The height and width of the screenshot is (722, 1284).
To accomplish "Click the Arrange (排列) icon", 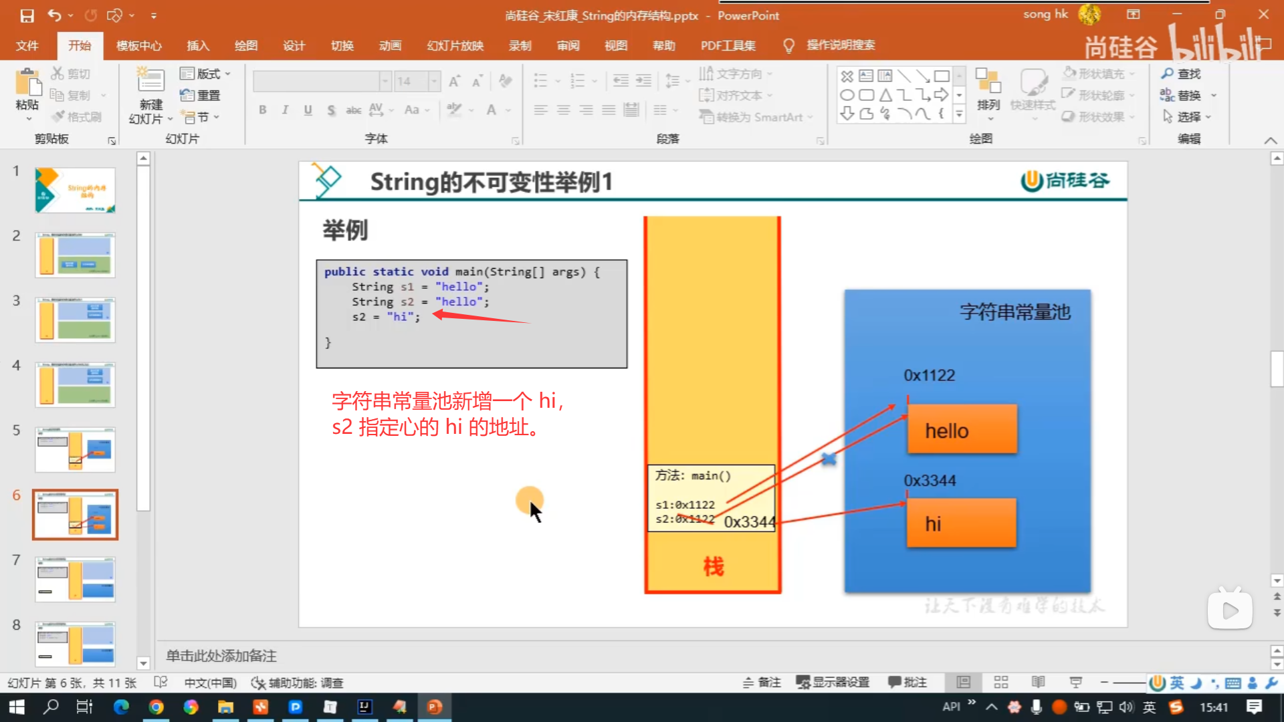I will point(988,82).
